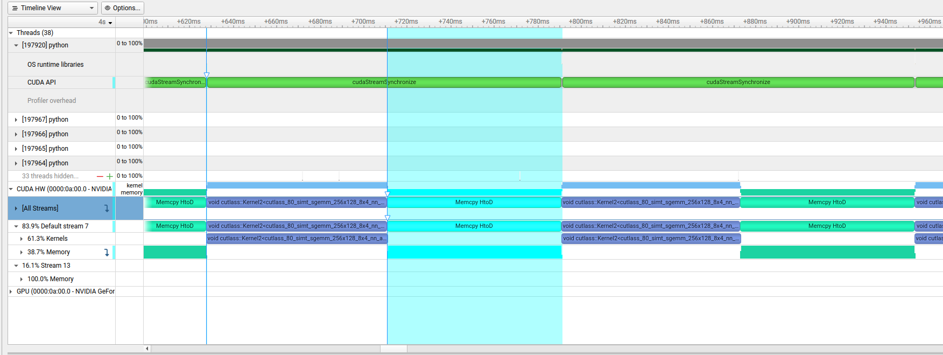The height and width of the screenshot is (355, 943).
Task: Click the long cudaStreamSynchronize bar right of +800ms
Action: pyautogui.click(x=737, y=82)
